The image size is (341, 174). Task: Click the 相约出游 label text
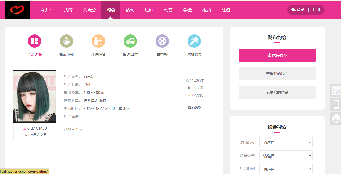[x=130, y=54]
